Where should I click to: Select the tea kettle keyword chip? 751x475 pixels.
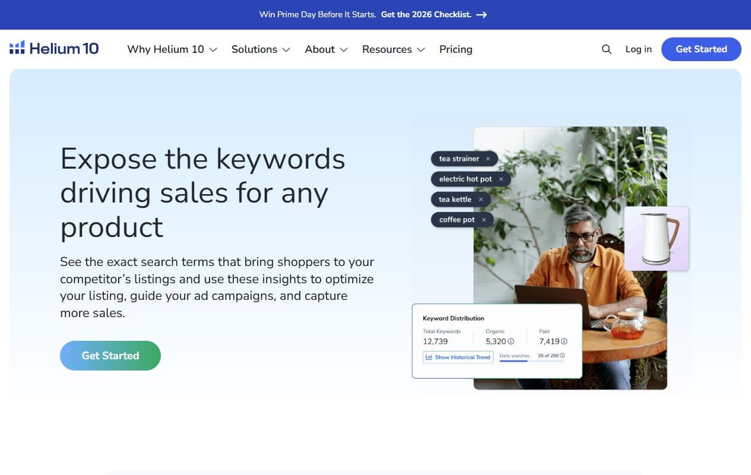coord(461,199)
